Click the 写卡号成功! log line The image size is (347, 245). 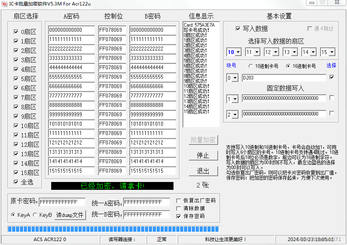[x=196, y=30]
